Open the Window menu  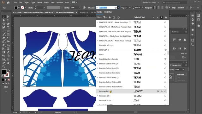point(60,3)
